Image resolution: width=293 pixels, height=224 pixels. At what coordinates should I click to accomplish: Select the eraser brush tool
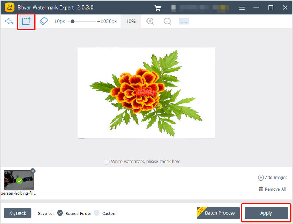coord(44,21)
